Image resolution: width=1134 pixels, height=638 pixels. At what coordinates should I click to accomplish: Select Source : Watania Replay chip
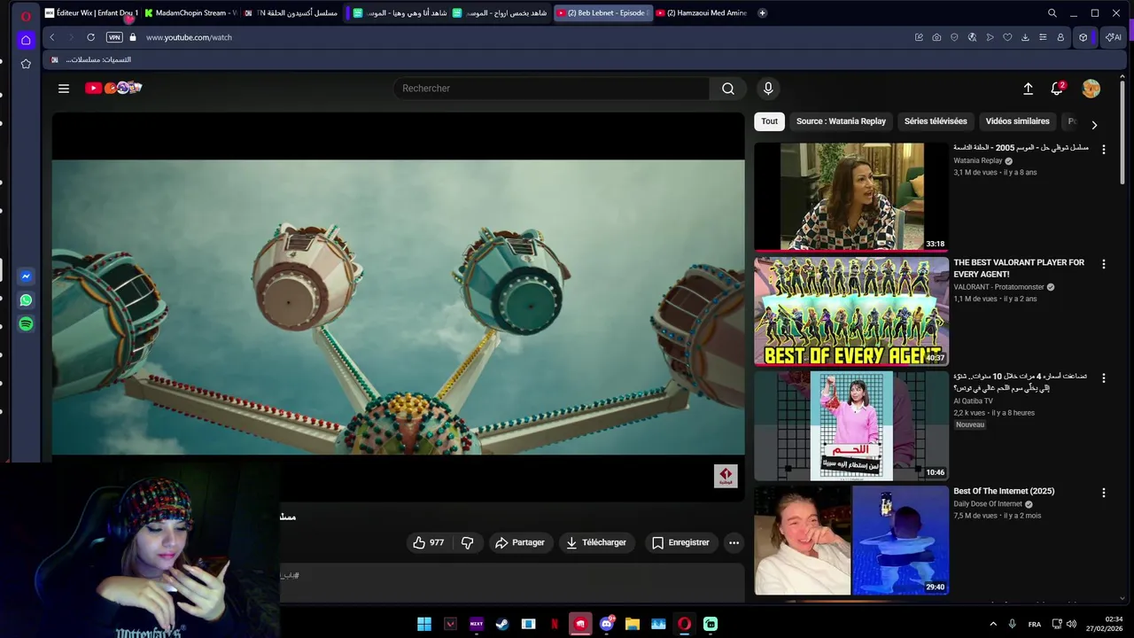point(841,121)
